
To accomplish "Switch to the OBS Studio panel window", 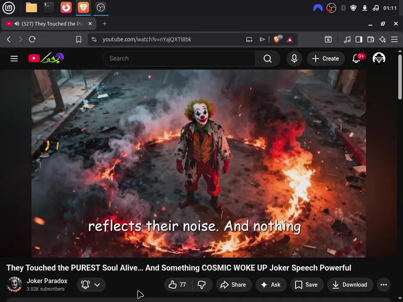I will 100,8.
